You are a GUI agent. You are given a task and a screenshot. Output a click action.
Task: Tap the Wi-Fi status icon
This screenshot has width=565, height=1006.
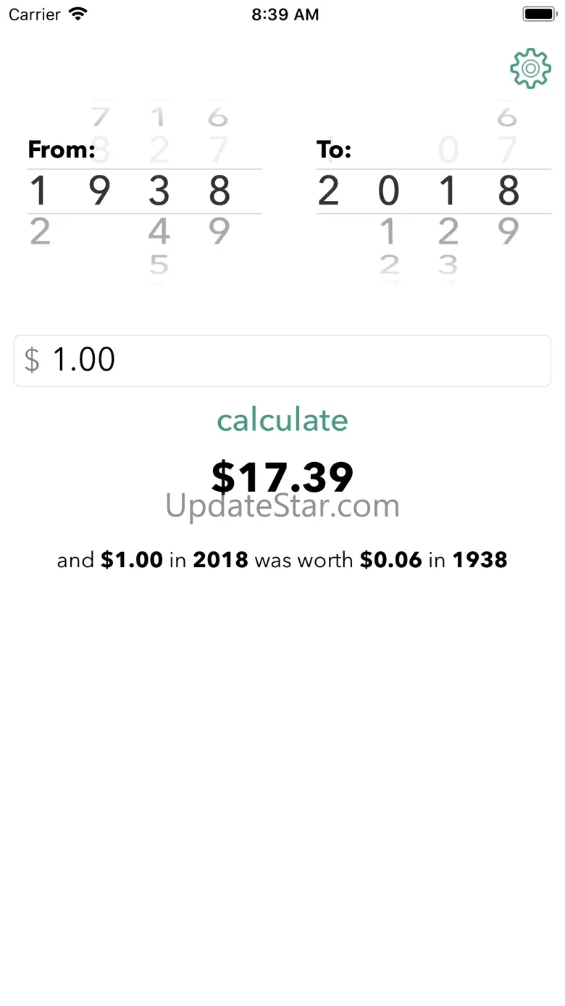tap(78, 15)
